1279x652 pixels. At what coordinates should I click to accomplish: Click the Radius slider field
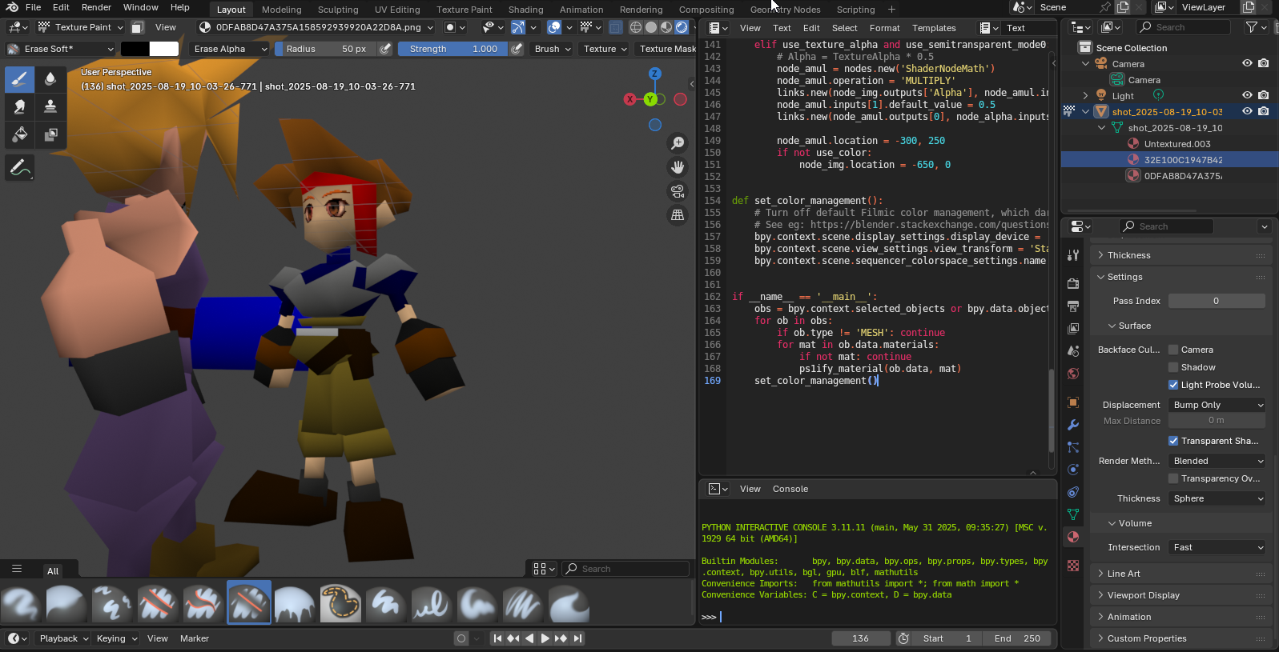point(325,49)
